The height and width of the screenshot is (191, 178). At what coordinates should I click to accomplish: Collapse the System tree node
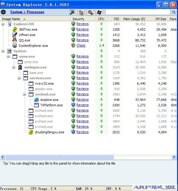click(x=3, y=51)
